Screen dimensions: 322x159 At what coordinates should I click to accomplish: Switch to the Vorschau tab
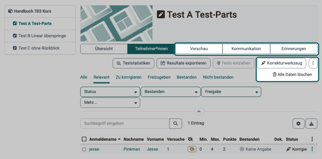pyautogui.click(x=199, y=49)
